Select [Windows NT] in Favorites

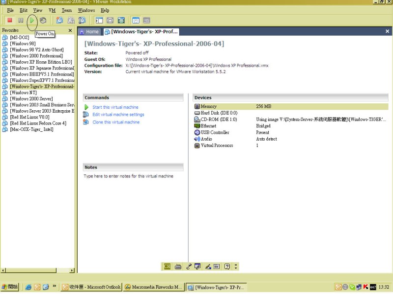coord(23,93)
